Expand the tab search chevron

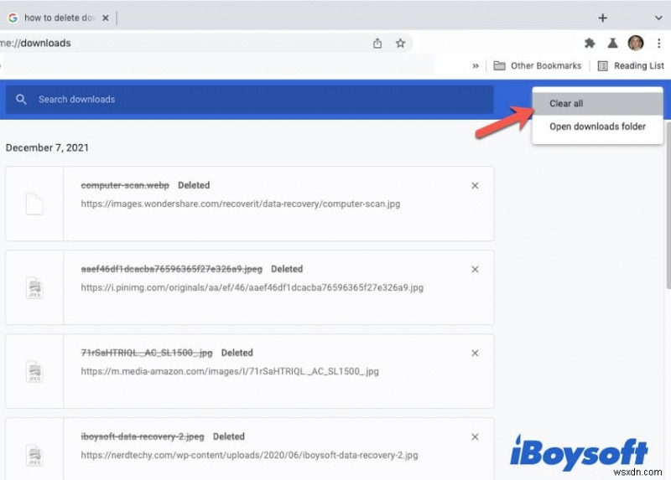(658, 18)
